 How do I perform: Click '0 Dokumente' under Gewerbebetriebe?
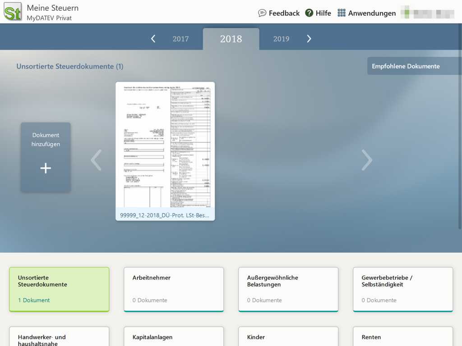pos(379,300)
